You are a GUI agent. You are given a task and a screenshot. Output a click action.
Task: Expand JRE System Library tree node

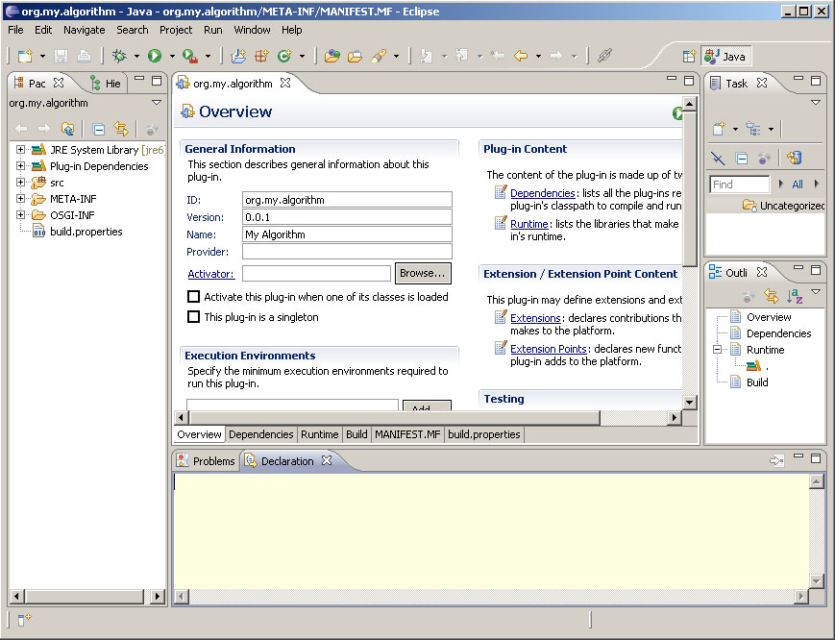pyautogui.click(x=20, y=150)
